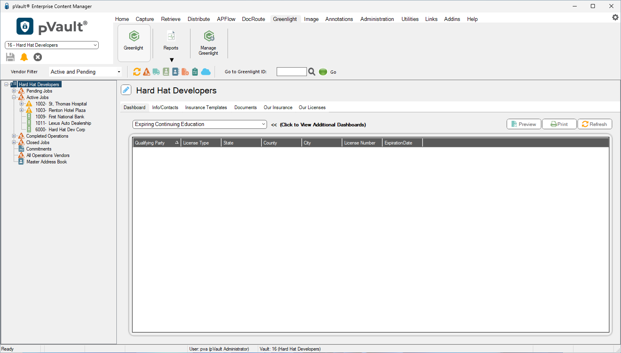Click Commitments PO document icon

[21, 149]
